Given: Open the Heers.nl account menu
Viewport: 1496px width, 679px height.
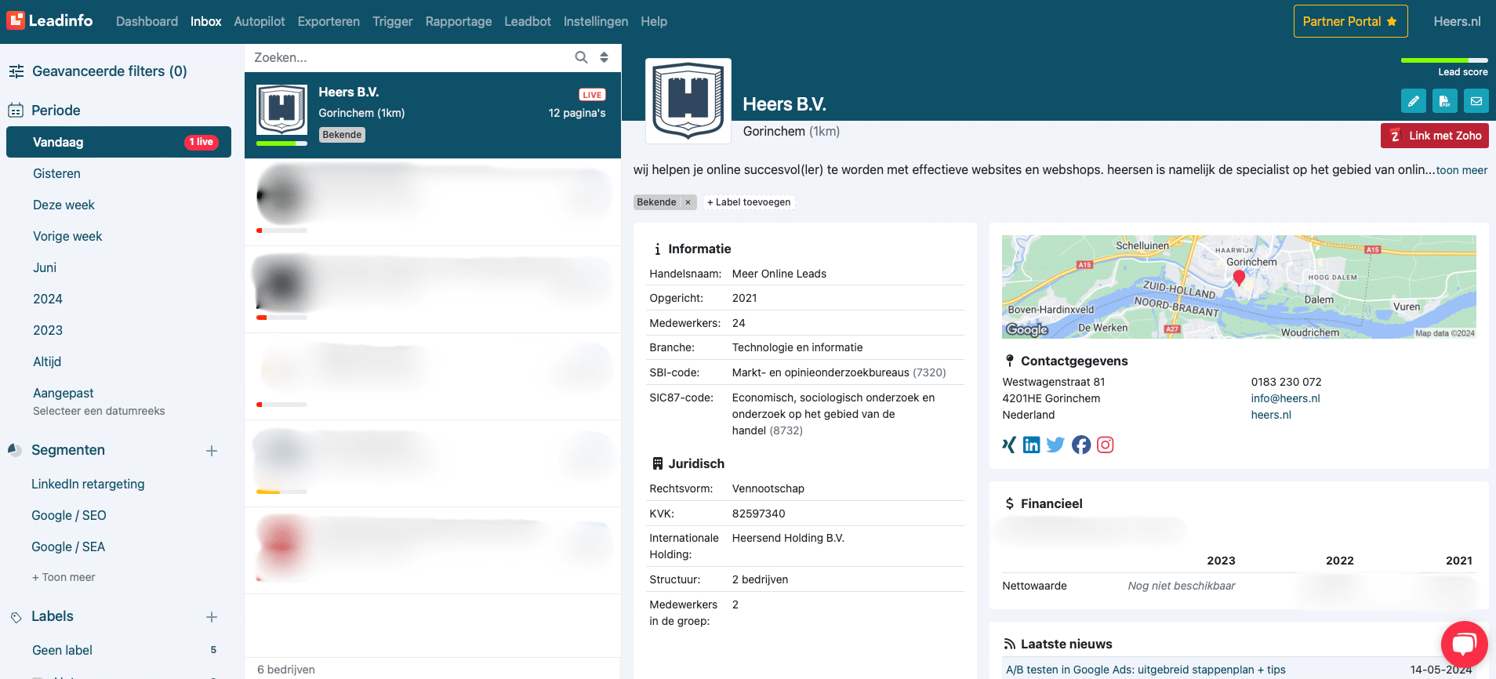Looking at the screenshot, I should click(x=1457, y=21).
